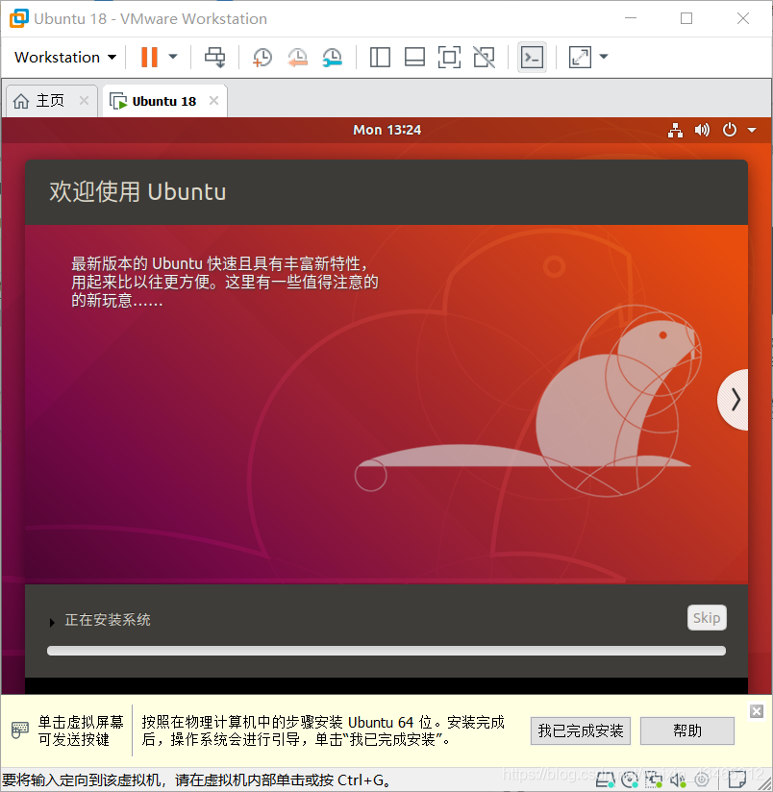Viewport: 773px width, 792px height.
Task: Click the hard disk status icon
Action: tap(605, 780)
